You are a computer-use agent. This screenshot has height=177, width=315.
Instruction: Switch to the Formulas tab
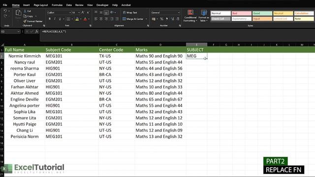(57, 5)
